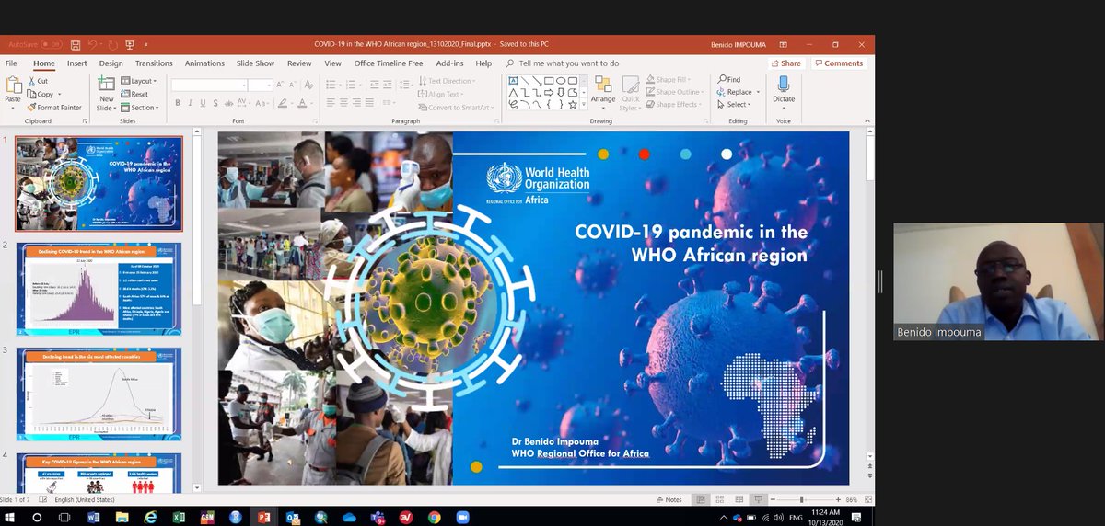Expand the font size combo box

pos(271,85)
